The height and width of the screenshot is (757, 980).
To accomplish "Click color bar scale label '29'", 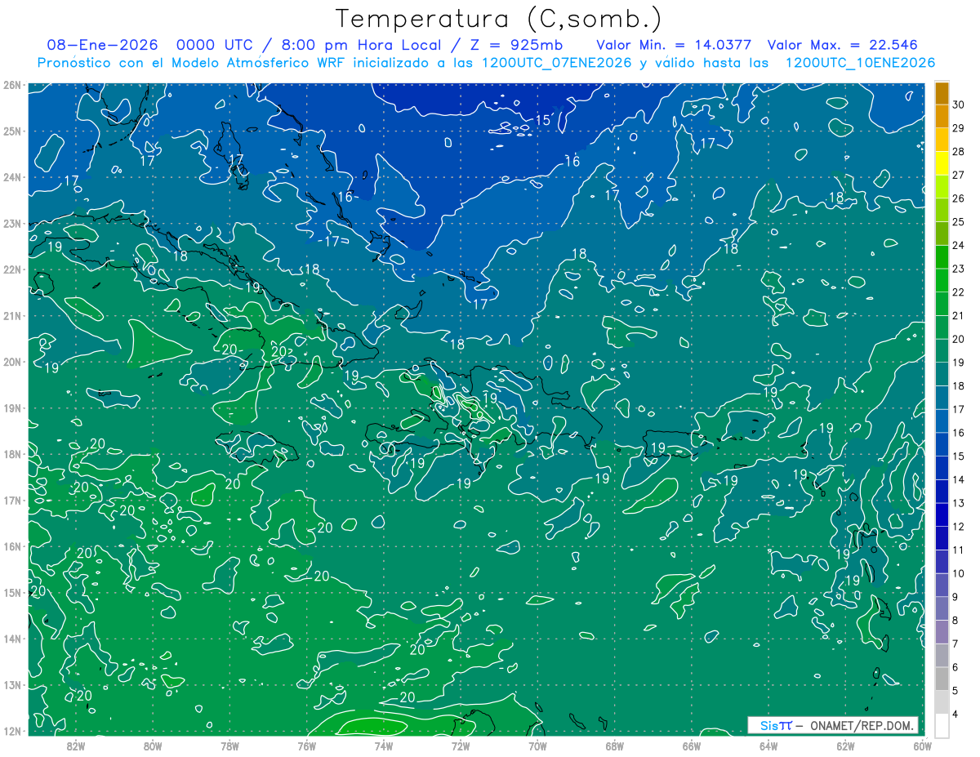I will click(959, 128).
